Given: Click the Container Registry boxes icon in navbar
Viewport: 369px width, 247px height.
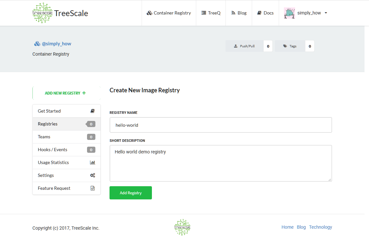Looking at the screenshot, I should [149, 13].
